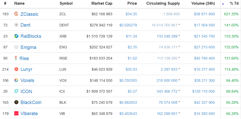The width and height of the screenshot is (241, 119).
Task: Select ZClassic market cap $62 168 983
Action: (102, 14)
